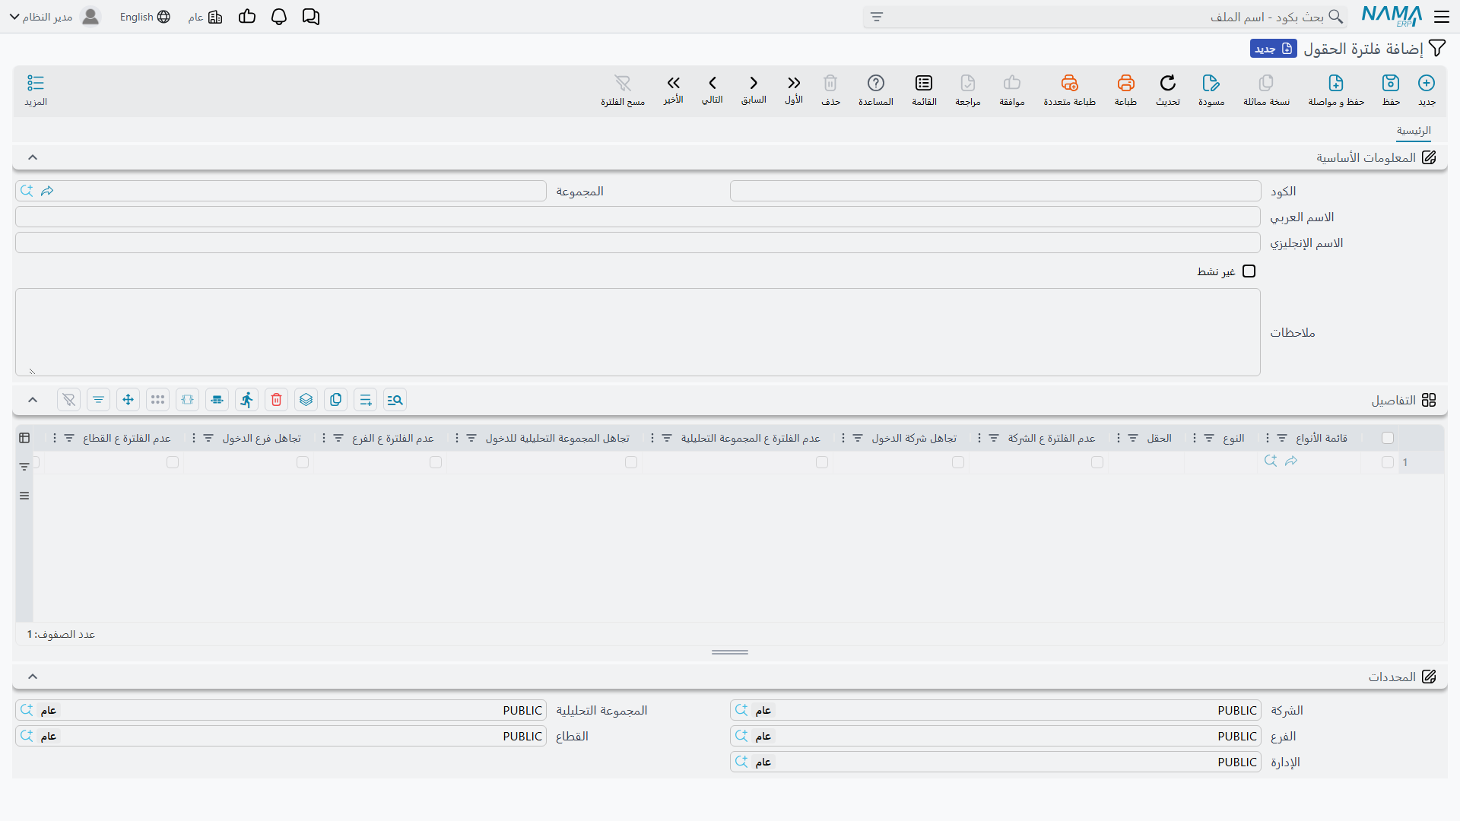The width and height of the screenshot is (1460, 821).
Task: Open المساعدة (Help) icon
Action: [x=876, y=83]
